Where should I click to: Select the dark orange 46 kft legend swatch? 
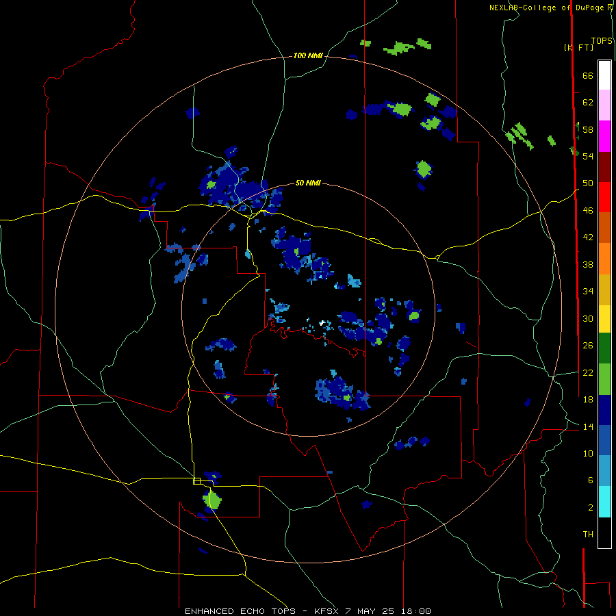click(604, 228)
